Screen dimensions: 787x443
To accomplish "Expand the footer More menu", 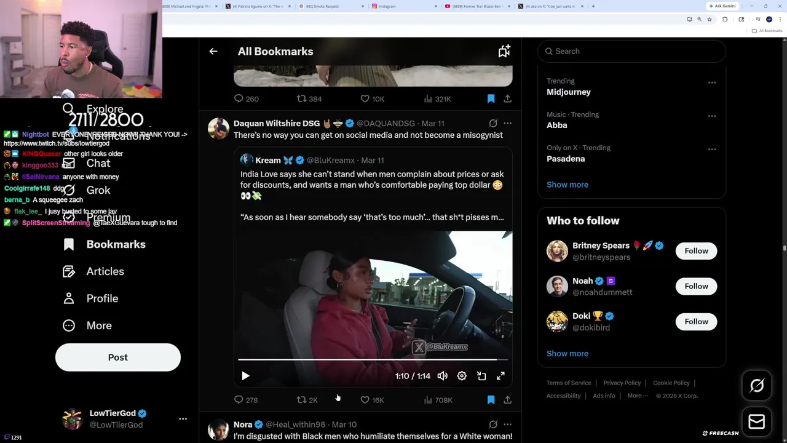I will 638,396.
